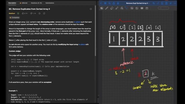The height and width of the screenshot is (104, 185).
Task: Click the Custom Judge heading
Action: coord(15,51)
